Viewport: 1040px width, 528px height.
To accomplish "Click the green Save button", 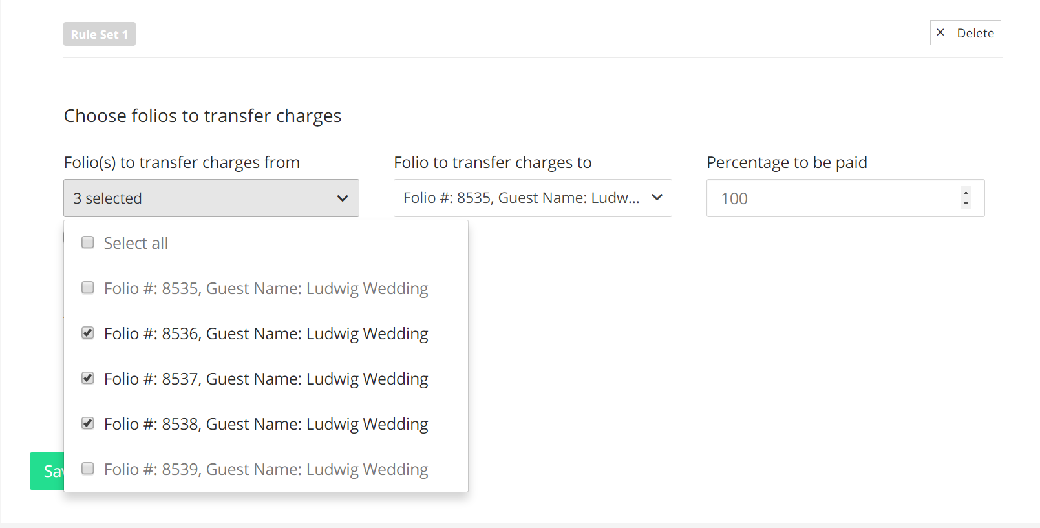I will [47, 471].
